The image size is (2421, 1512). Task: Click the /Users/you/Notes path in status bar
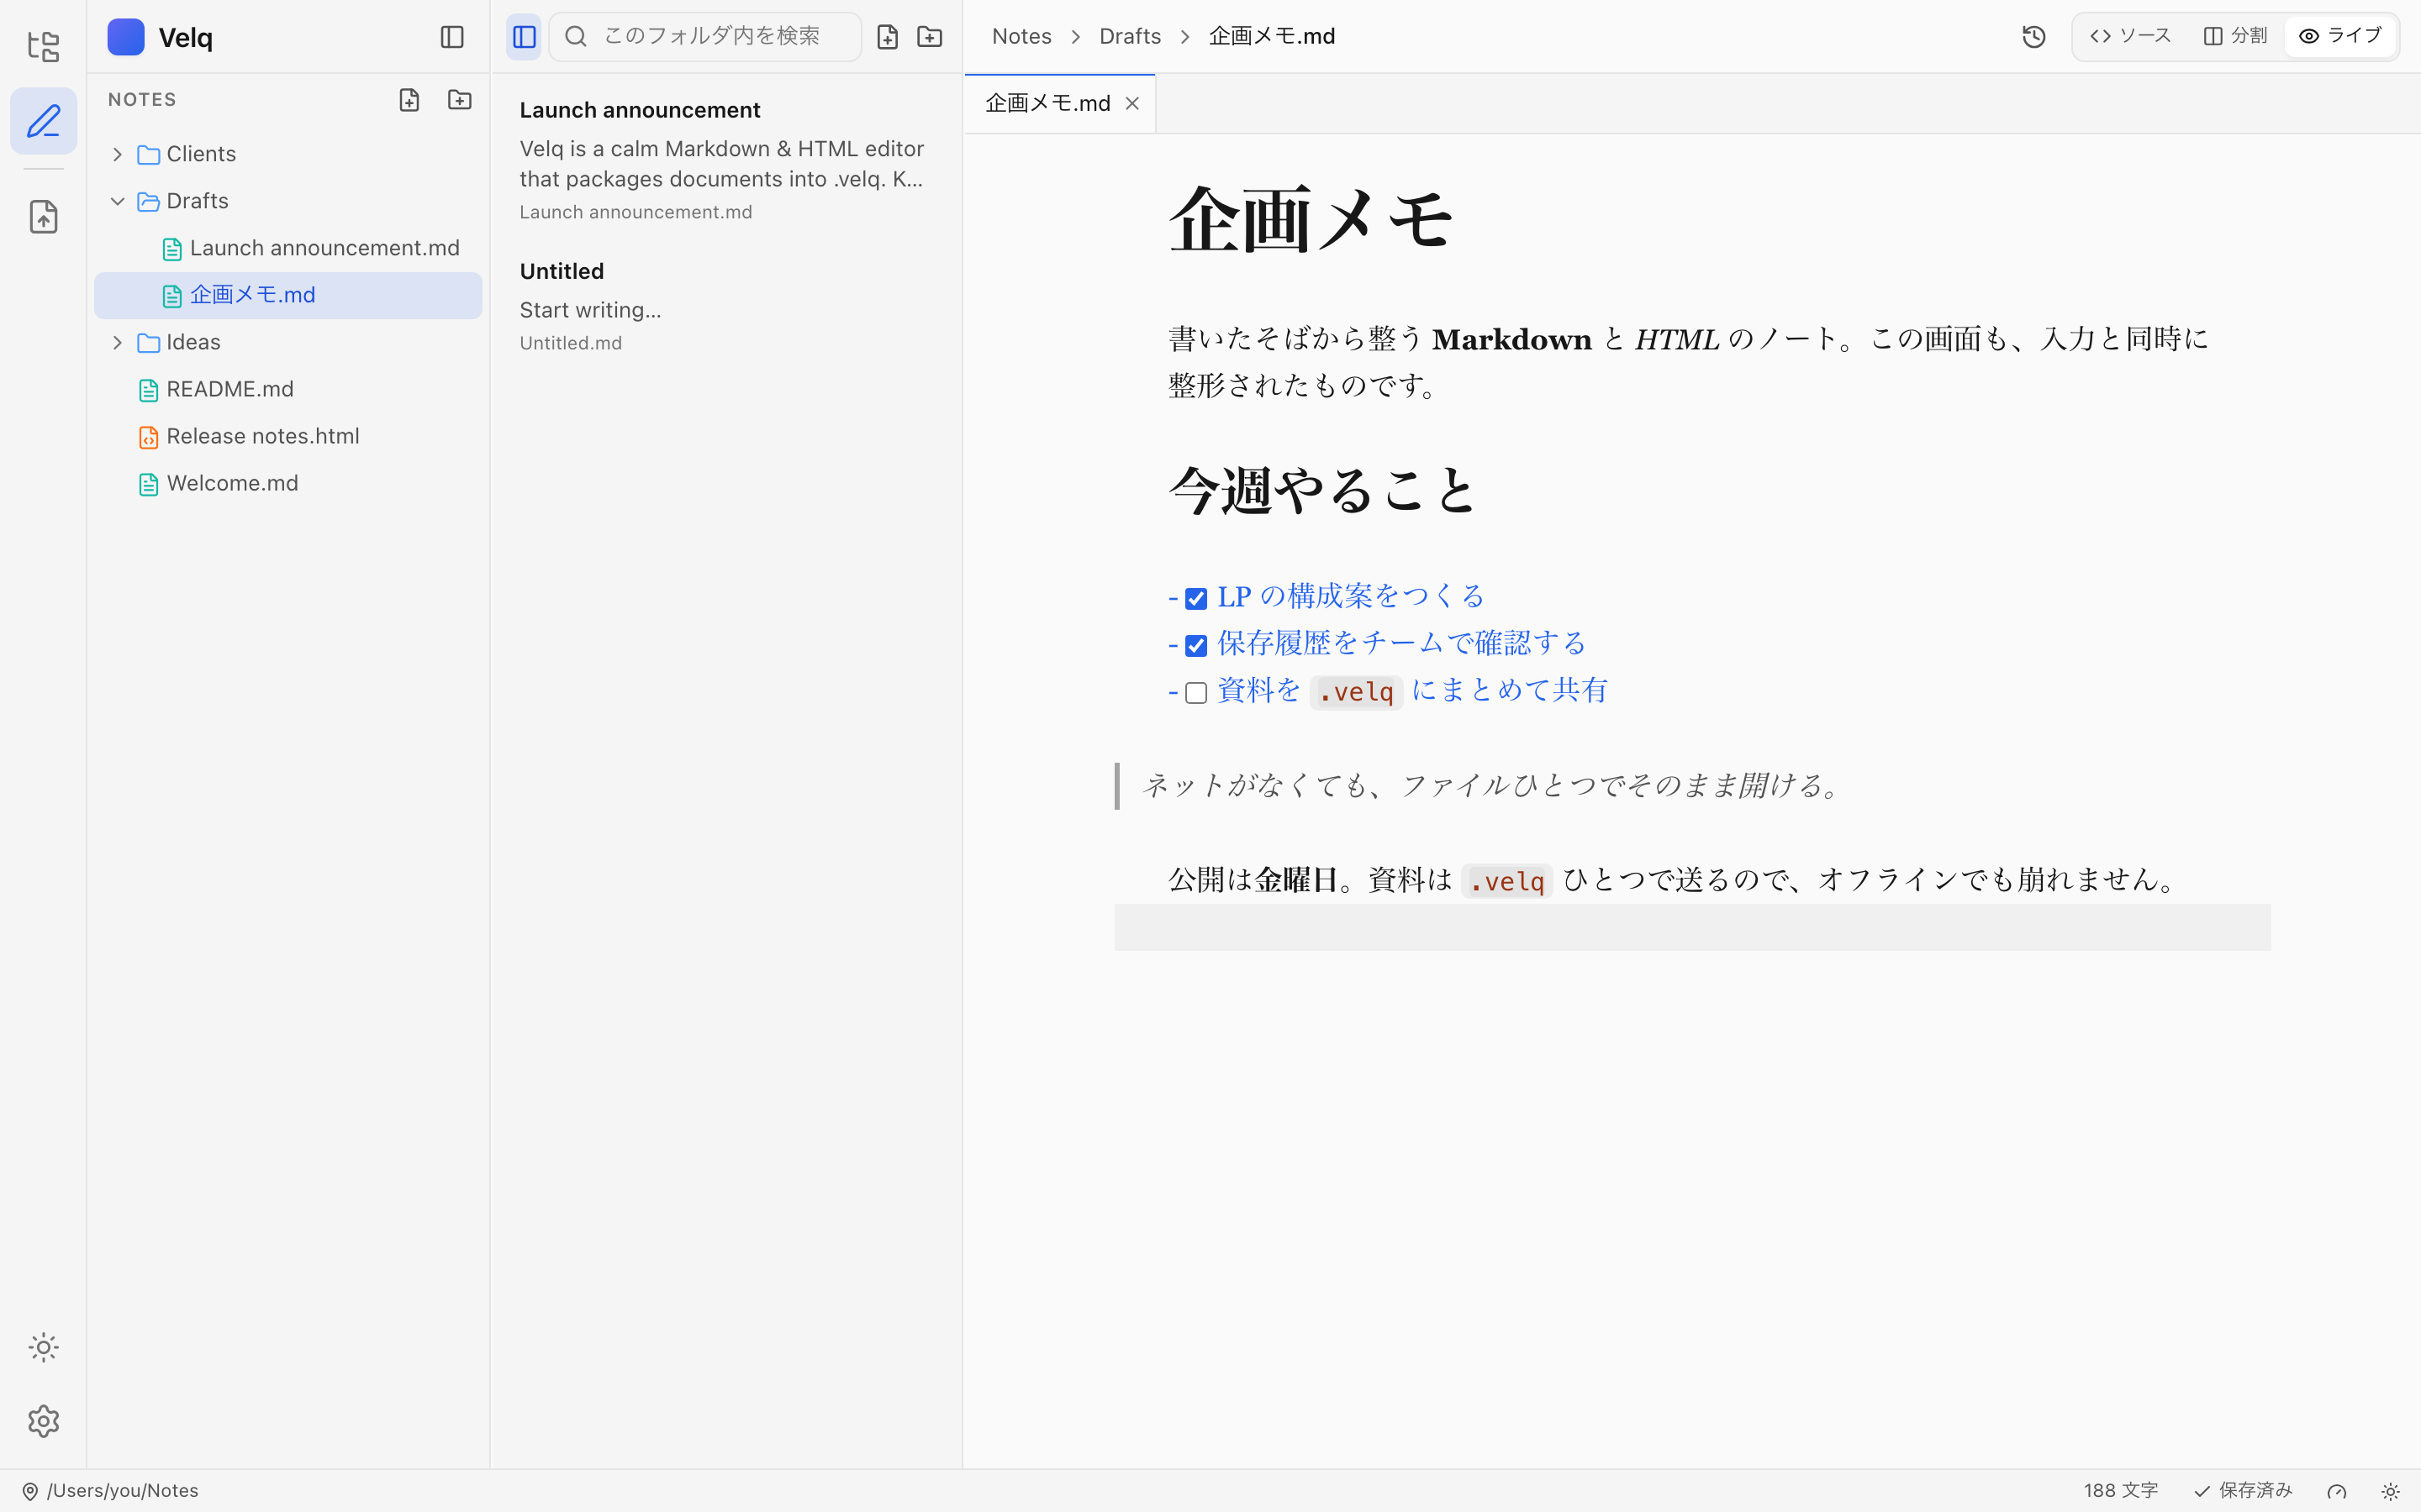123,1490
